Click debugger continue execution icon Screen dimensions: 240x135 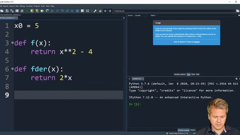72,11
